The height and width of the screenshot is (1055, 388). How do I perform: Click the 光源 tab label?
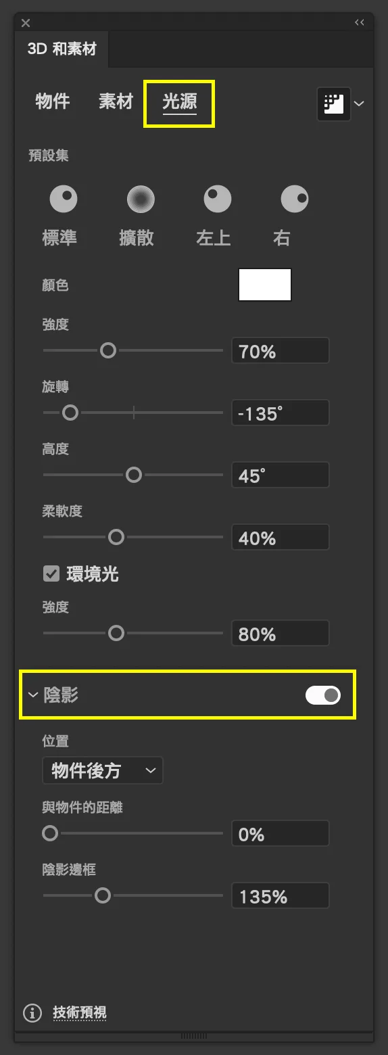coord(180,102)
